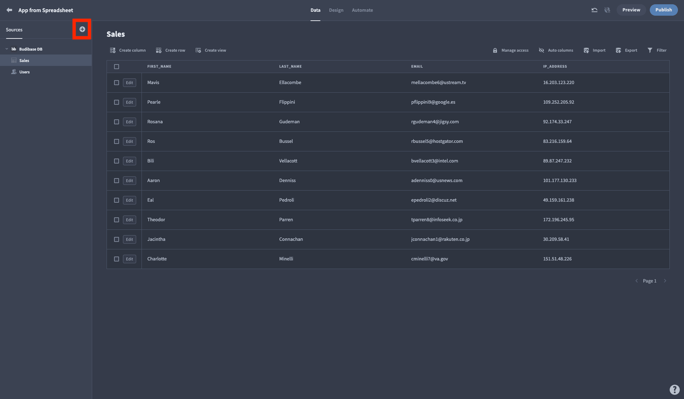This screenshot has width=684, height=399.
Task: Click the Auto columns eye icon
Action: click(x=541, y=50)
